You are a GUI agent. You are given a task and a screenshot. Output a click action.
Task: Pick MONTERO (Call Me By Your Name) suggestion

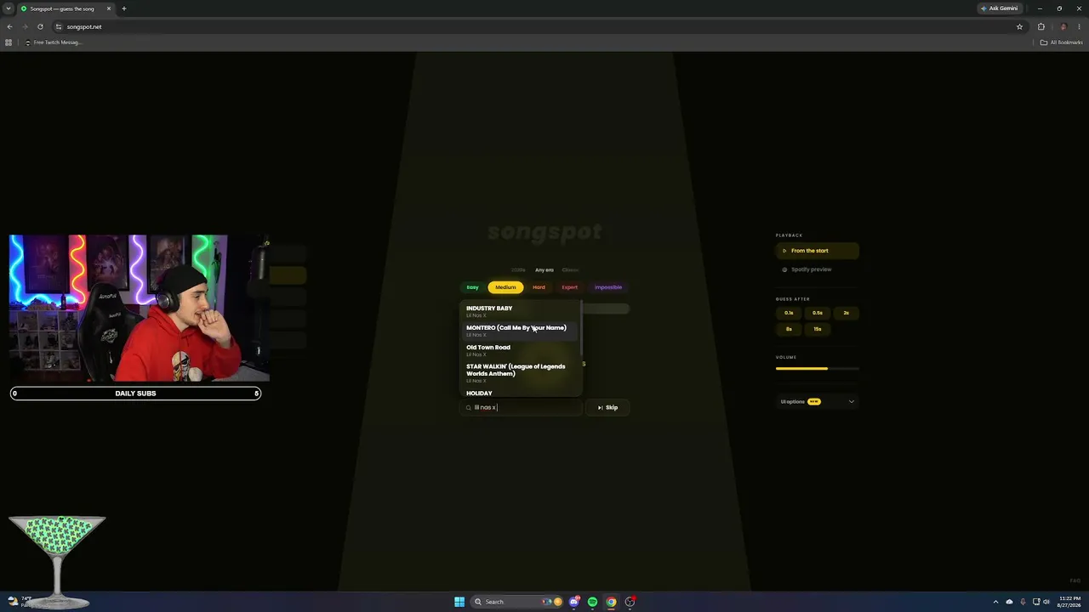(x=520, y=331)
